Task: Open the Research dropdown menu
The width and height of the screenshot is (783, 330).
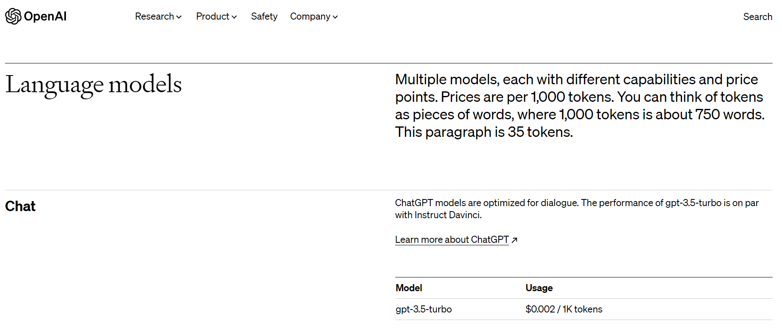Action: (158, 16)
